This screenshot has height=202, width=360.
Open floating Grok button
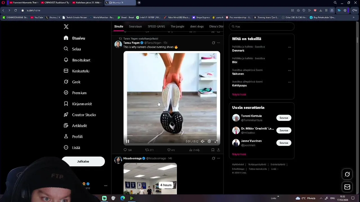347,174
